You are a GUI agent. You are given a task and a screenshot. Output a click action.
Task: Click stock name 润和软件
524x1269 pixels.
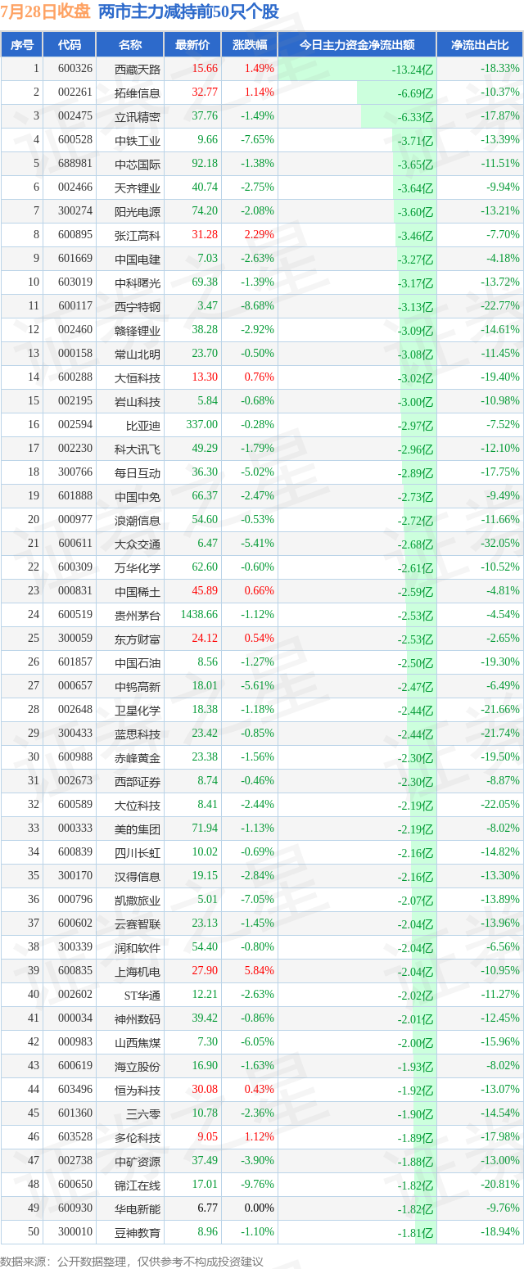138,947
